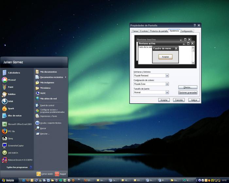This screenshot has width=229, height=183.
Task: Click Julian Gomez user name header
Action: [13, 62]
